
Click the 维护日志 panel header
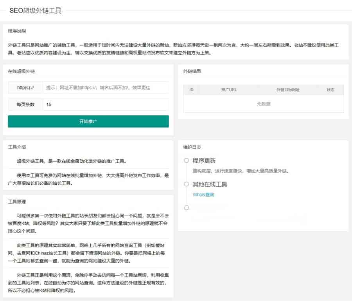(x=192, y=147)
